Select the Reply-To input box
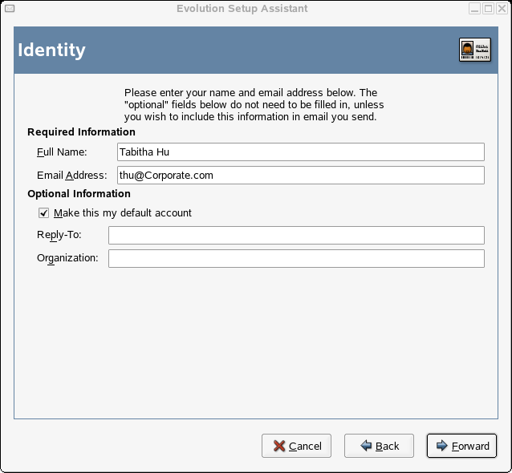The image size is (512, 473). pos(296,235)
